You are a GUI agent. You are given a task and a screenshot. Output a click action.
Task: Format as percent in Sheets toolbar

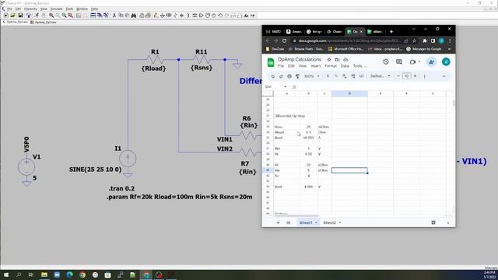[x=336, y=76]
